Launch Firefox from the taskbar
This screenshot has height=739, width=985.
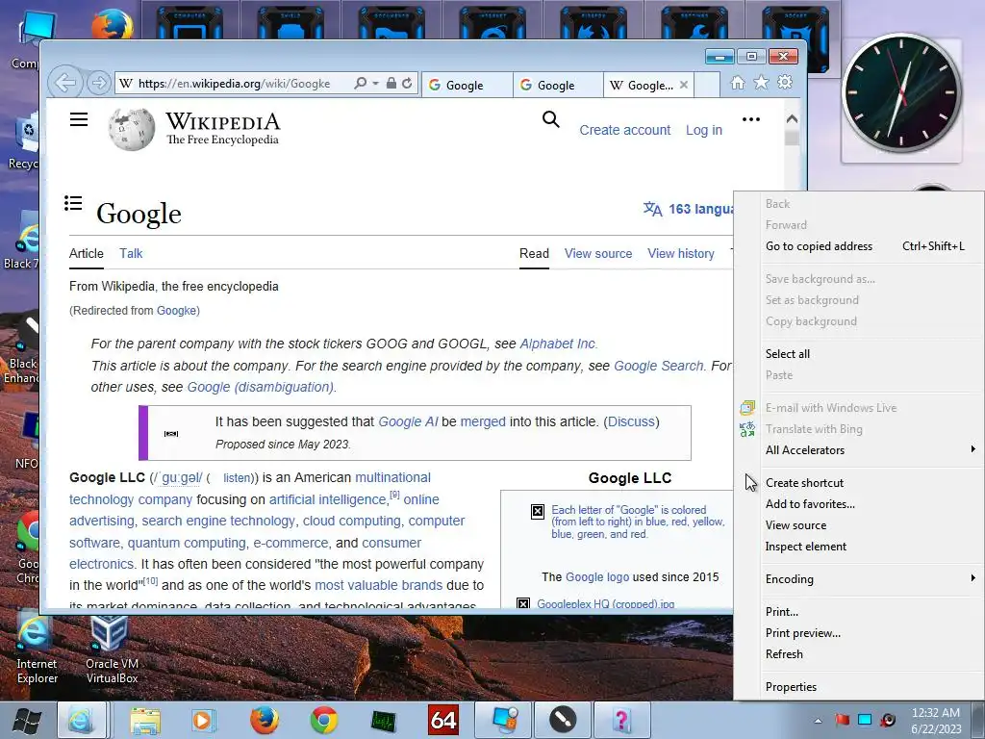pos(265,720)
